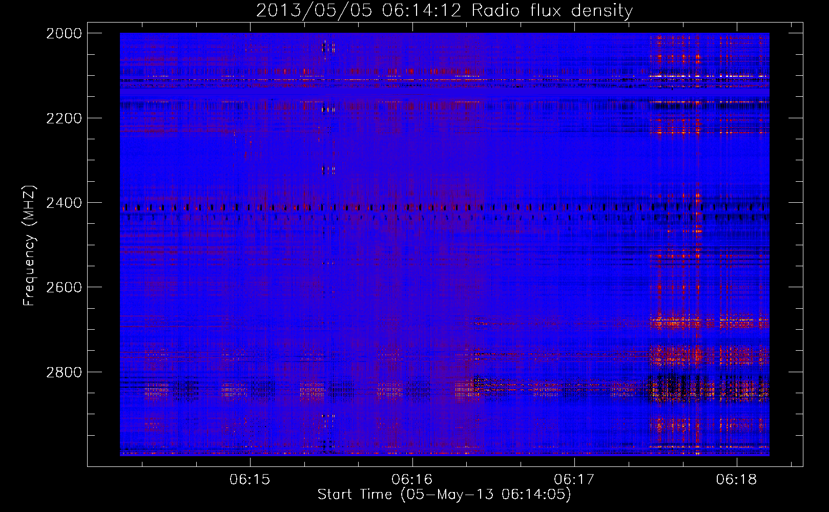Click the 06:17 time tick label
Viewport: 829px width, 512px height.
coord(574,479)
